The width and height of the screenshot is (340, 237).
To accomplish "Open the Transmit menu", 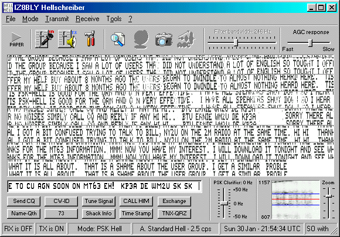I will click(57, 19).
